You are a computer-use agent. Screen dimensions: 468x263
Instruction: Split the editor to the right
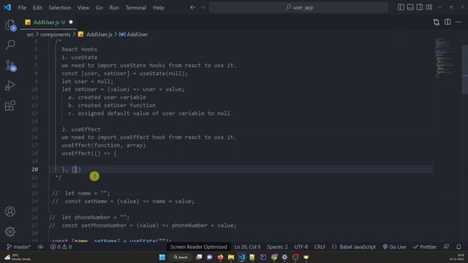pos(448,22)
